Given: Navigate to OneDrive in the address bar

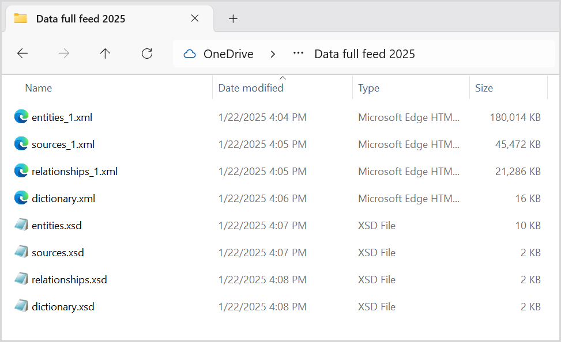Looking at the screenshot, I should [228, 54].
